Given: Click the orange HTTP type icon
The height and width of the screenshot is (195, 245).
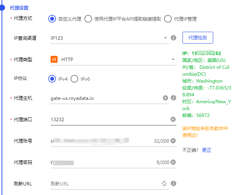Looking at the screenshot, I should pos(54,59).
